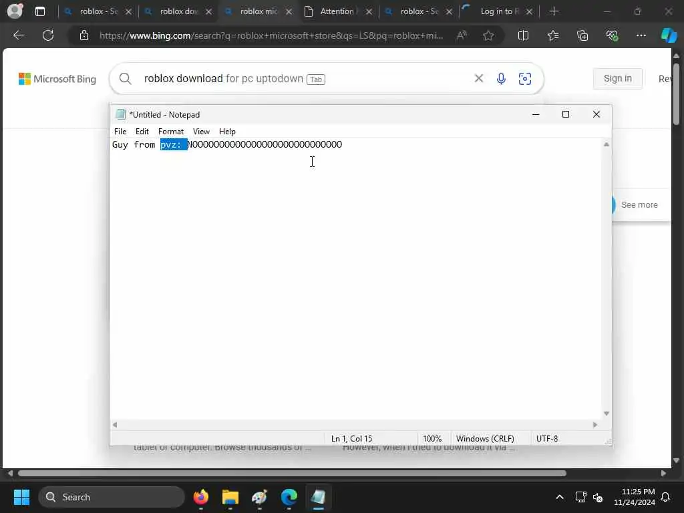The height and width of the screenshot is (513, 684).
Task: Open Edge Settings and more menu
Action: coord(641,35)
